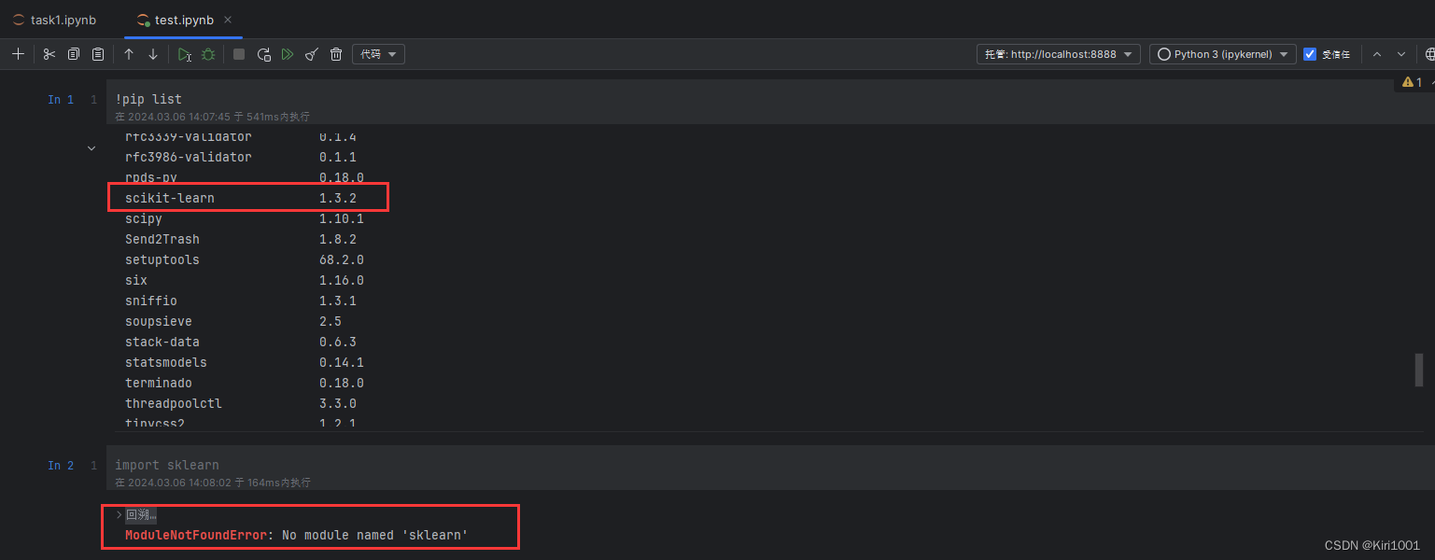1435x560 pixels.
Task: Open the localhost:8888 server dropdown
Action: (1058, 53)
